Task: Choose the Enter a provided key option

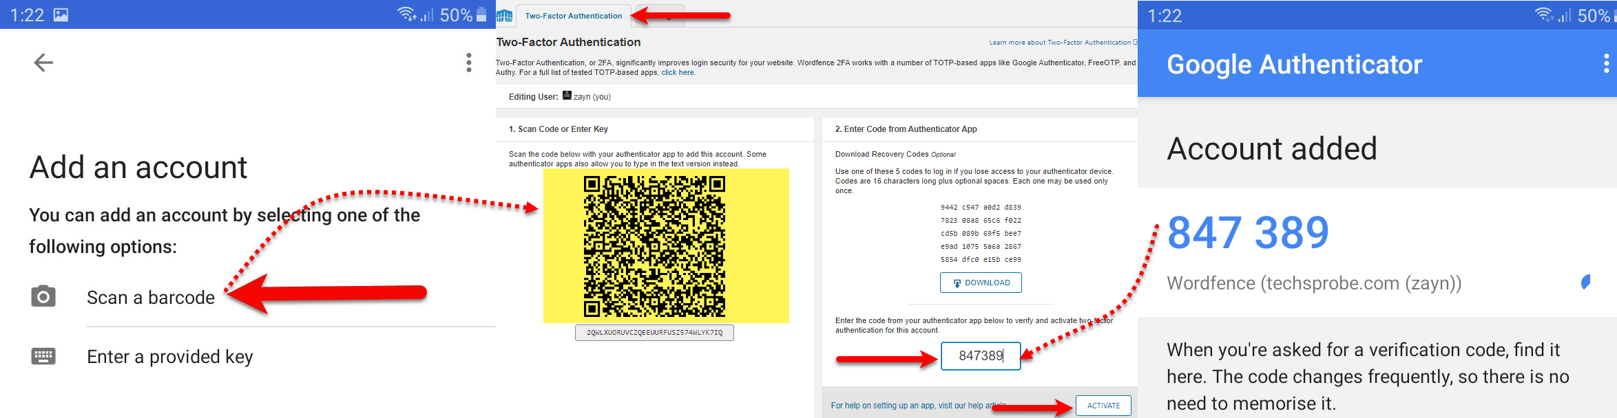Action: pos(170,357)
